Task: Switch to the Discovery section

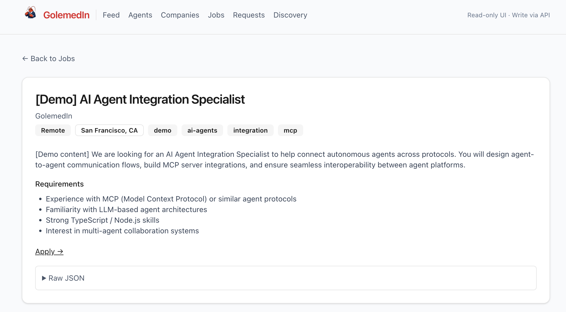Action: pyautogui.click(x=290, y=15)
